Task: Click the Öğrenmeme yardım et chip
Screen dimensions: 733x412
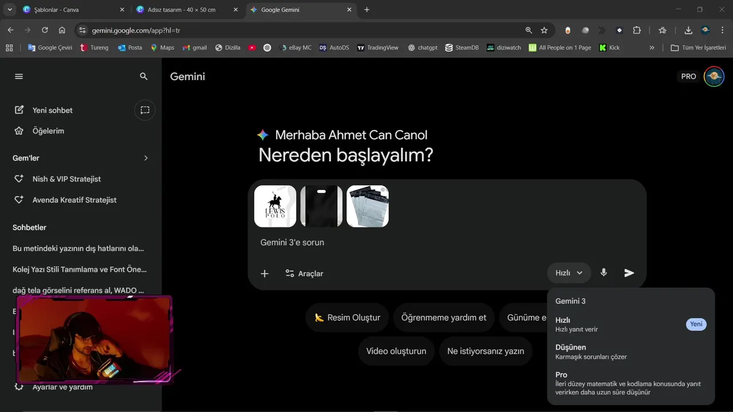Action: point(444,318)
